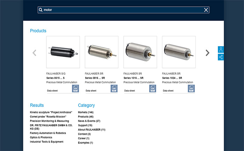
Task: Open the share side icon
Action: (221, 57)
